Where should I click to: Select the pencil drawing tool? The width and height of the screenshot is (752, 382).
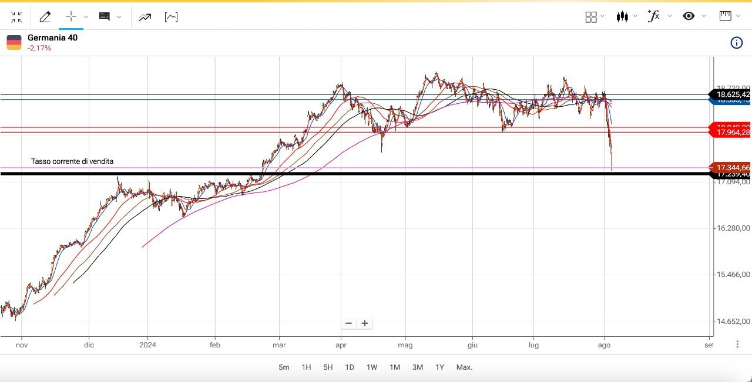pyautogui.click(x=45, y=17)
